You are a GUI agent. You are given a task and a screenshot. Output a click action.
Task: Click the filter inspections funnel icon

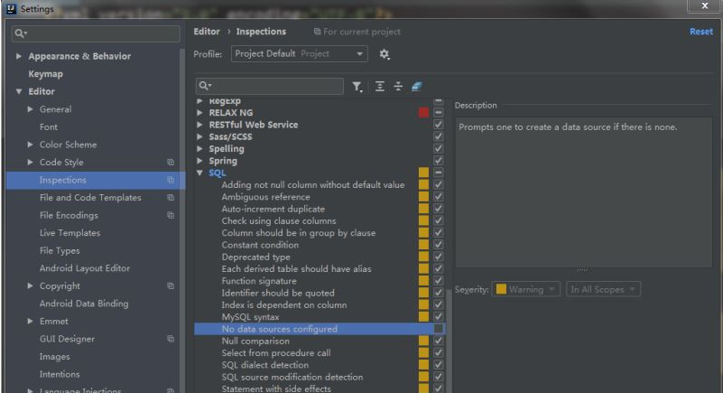(357, 86)
